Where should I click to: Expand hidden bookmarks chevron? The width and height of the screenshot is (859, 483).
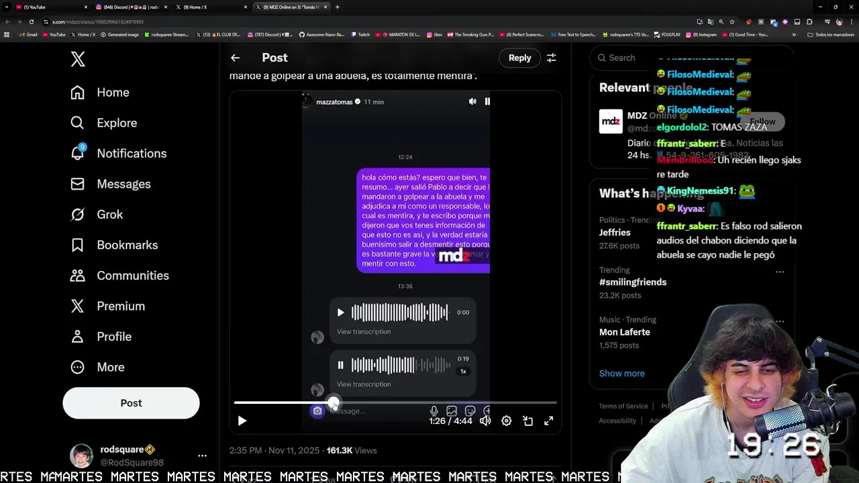[794, 34]
